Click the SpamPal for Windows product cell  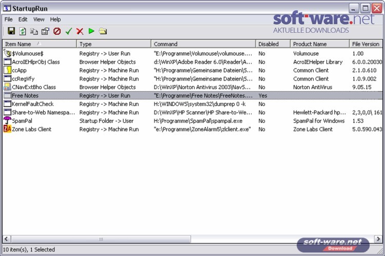click(x=319, y=121)
